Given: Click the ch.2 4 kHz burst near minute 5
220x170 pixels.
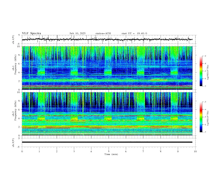Looking at the screenshot, I should (x=108, y=118).
